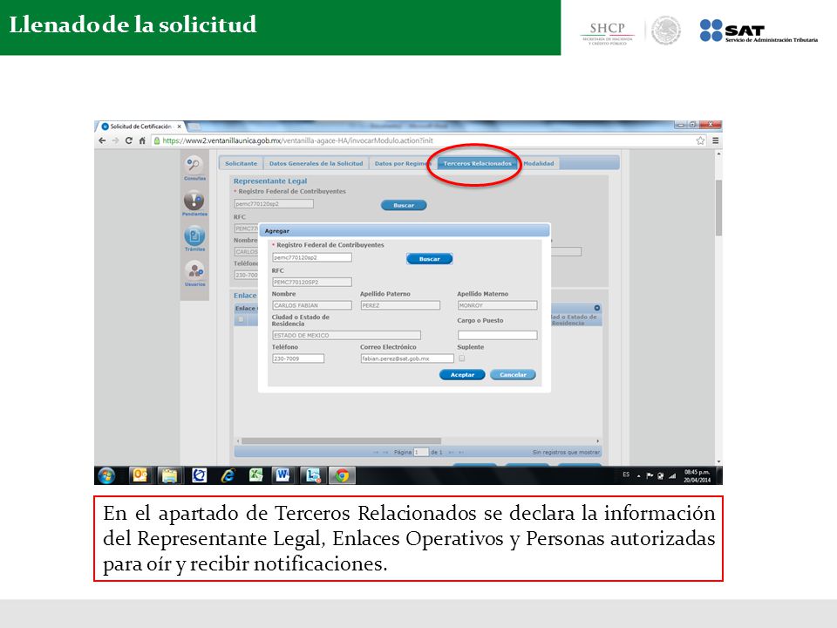Click the Teléfono field in Agregar dialog
Image resolution: width=837 pixels, height=628 pixels.
coord(298,358)
